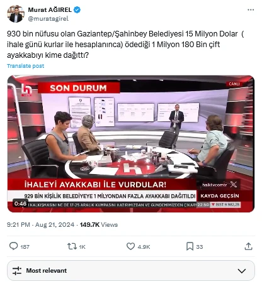The width and height of the screenshot is (262, 284).
Task: Click the sort filter sliders icon
Action: pos(17,271)
